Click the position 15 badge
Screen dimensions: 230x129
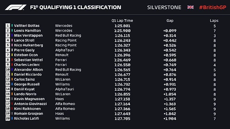[x=8, y=94]
